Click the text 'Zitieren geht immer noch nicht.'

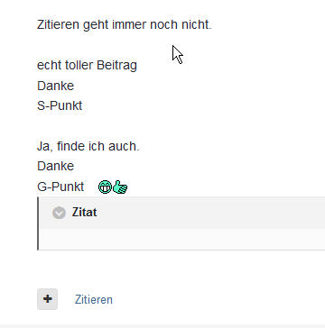click(125, 24)
